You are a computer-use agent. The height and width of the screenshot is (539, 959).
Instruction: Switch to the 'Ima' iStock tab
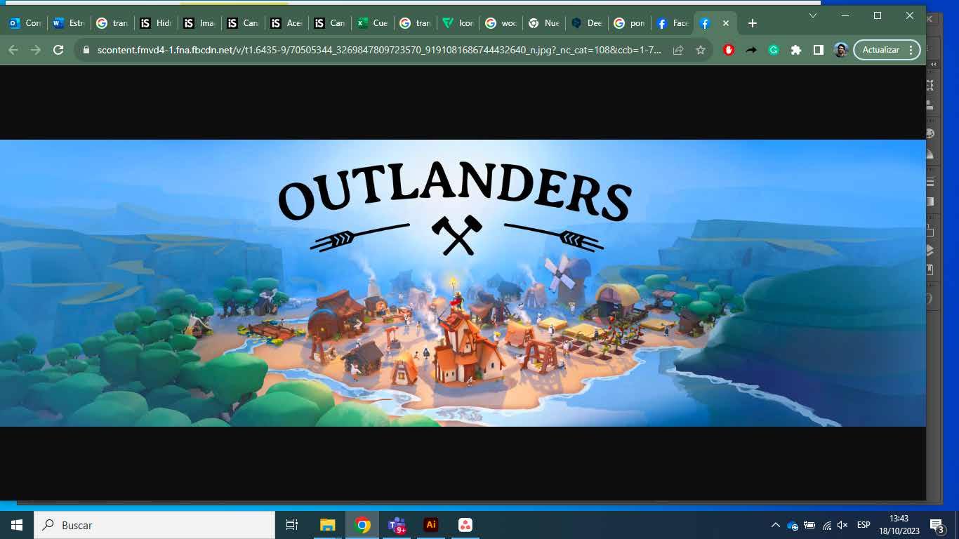(199, 23)
